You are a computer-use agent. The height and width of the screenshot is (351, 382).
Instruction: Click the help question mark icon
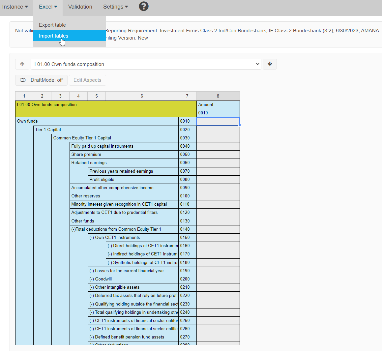point(144,6)
